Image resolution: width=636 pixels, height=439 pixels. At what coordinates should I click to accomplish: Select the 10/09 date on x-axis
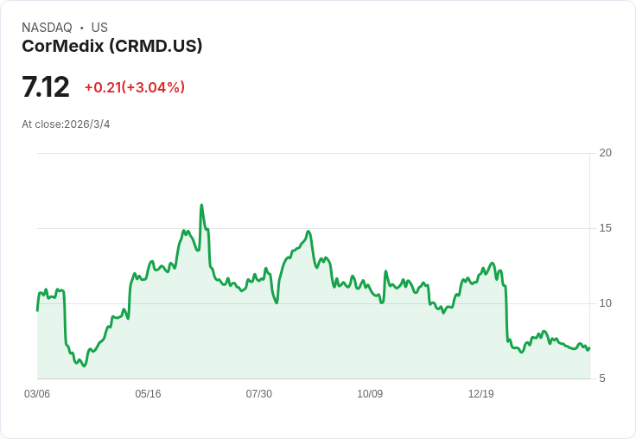[370, 394]
